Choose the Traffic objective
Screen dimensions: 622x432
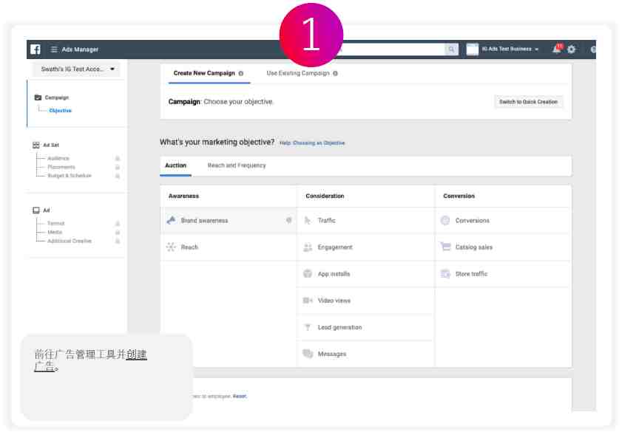coord(366,221)
